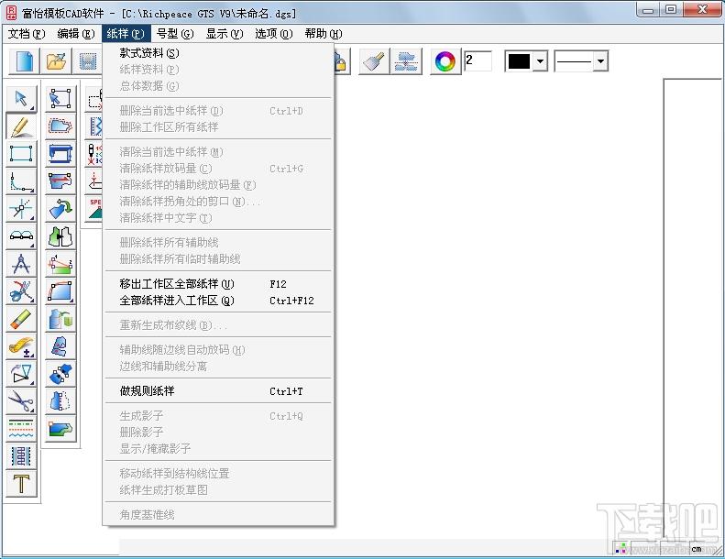Click the greyed 角度基准线 entry
Image resolution: width=725 pixels, height=559 pixels.
(x=218, y=515)
